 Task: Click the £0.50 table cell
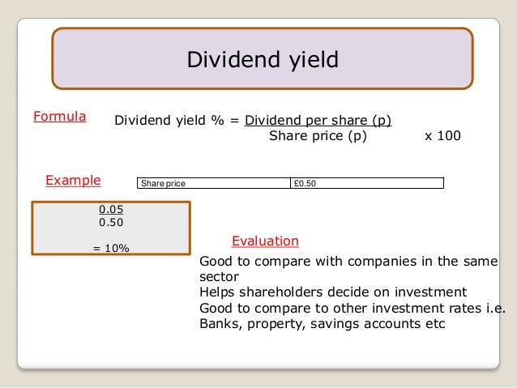pyautogui.click(x=367, y=183)
